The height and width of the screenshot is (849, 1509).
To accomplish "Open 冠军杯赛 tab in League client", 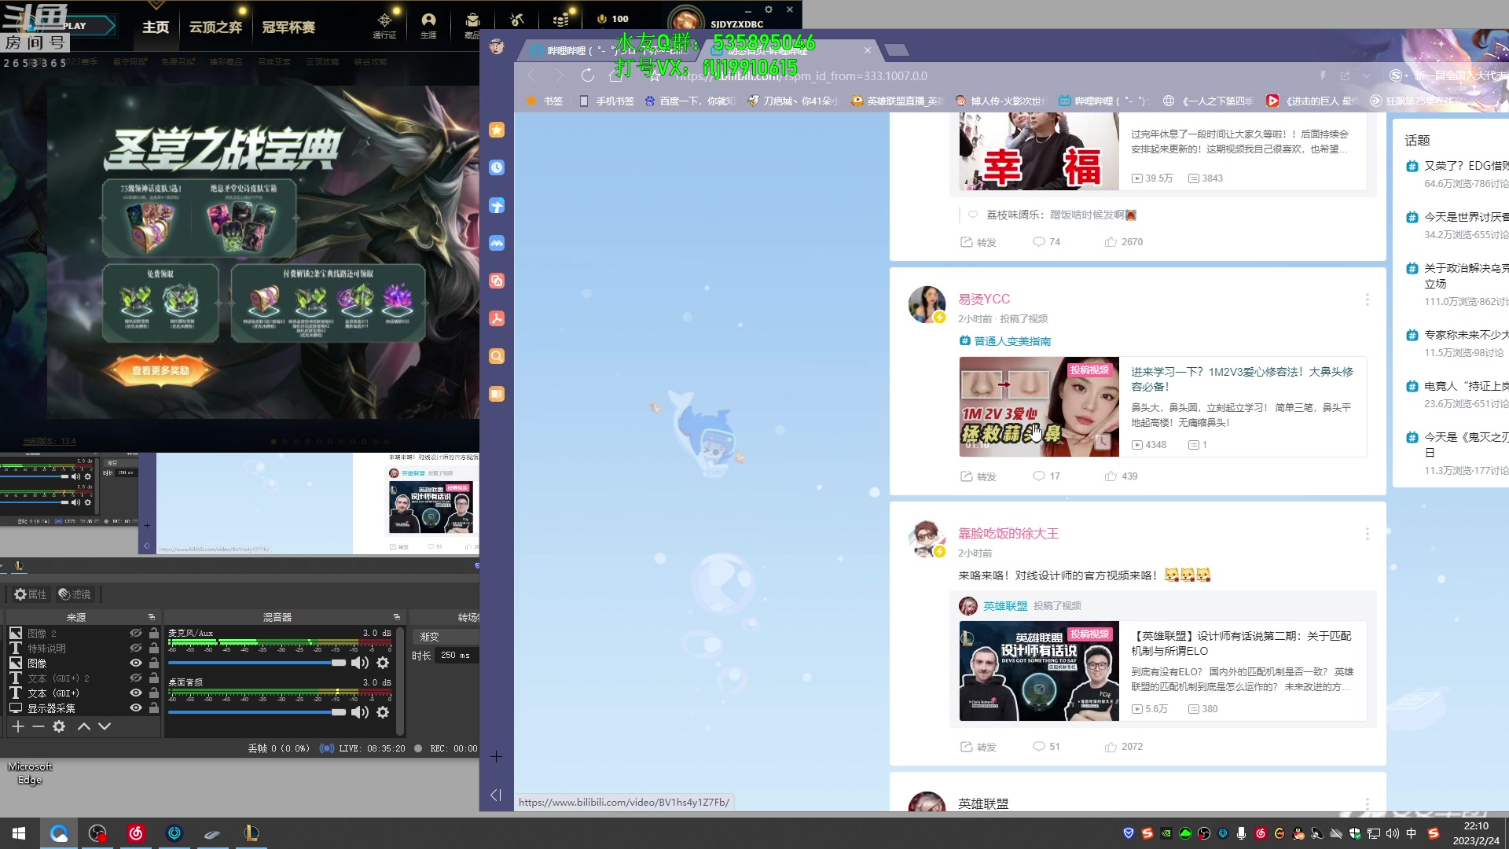I will [x=288, y=27].
